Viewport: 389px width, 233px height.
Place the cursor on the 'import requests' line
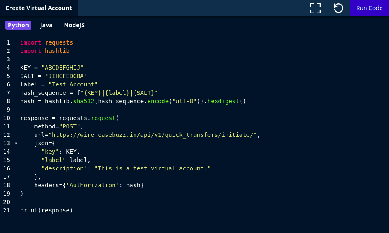(x=47, y=42)
